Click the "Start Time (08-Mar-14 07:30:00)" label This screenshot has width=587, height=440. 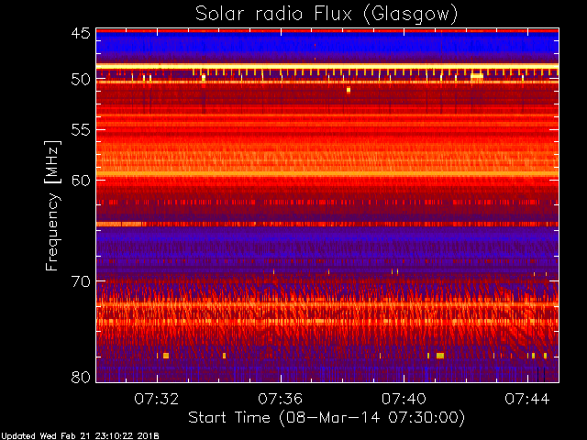pos(327,418)
